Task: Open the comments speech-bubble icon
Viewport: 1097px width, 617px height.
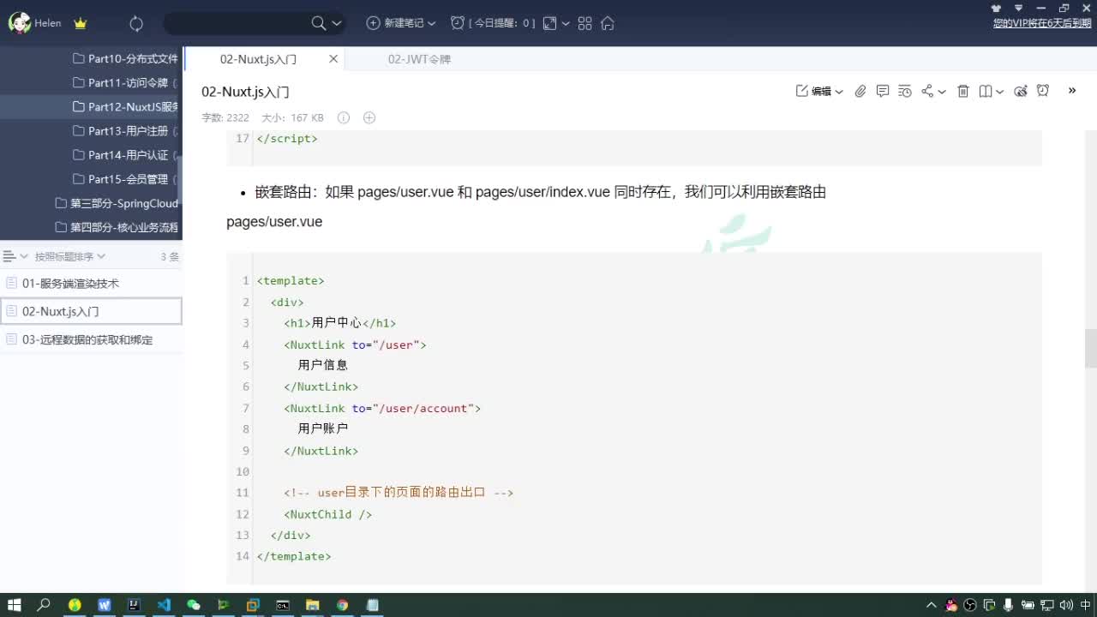Action: (x=883, y=91)
